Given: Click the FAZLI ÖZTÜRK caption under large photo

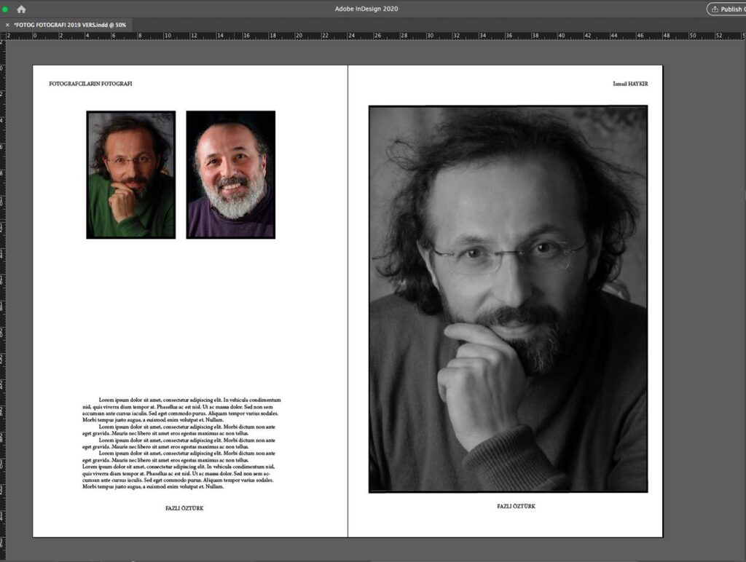Looking at the screenshot, I should [516, 506].
